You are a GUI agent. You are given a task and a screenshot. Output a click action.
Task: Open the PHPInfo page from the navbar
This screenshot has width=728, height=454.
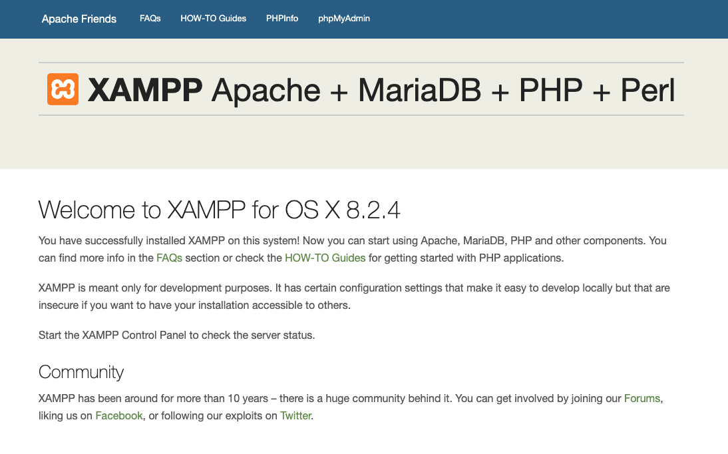[282, 19]
